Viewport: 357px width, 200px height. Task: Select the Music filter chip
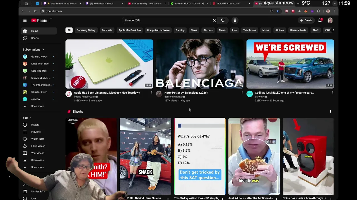[x=222, y=30]
